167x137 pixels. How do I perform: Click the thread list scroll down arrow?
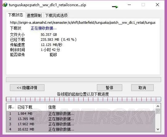(x=158, y=129)
